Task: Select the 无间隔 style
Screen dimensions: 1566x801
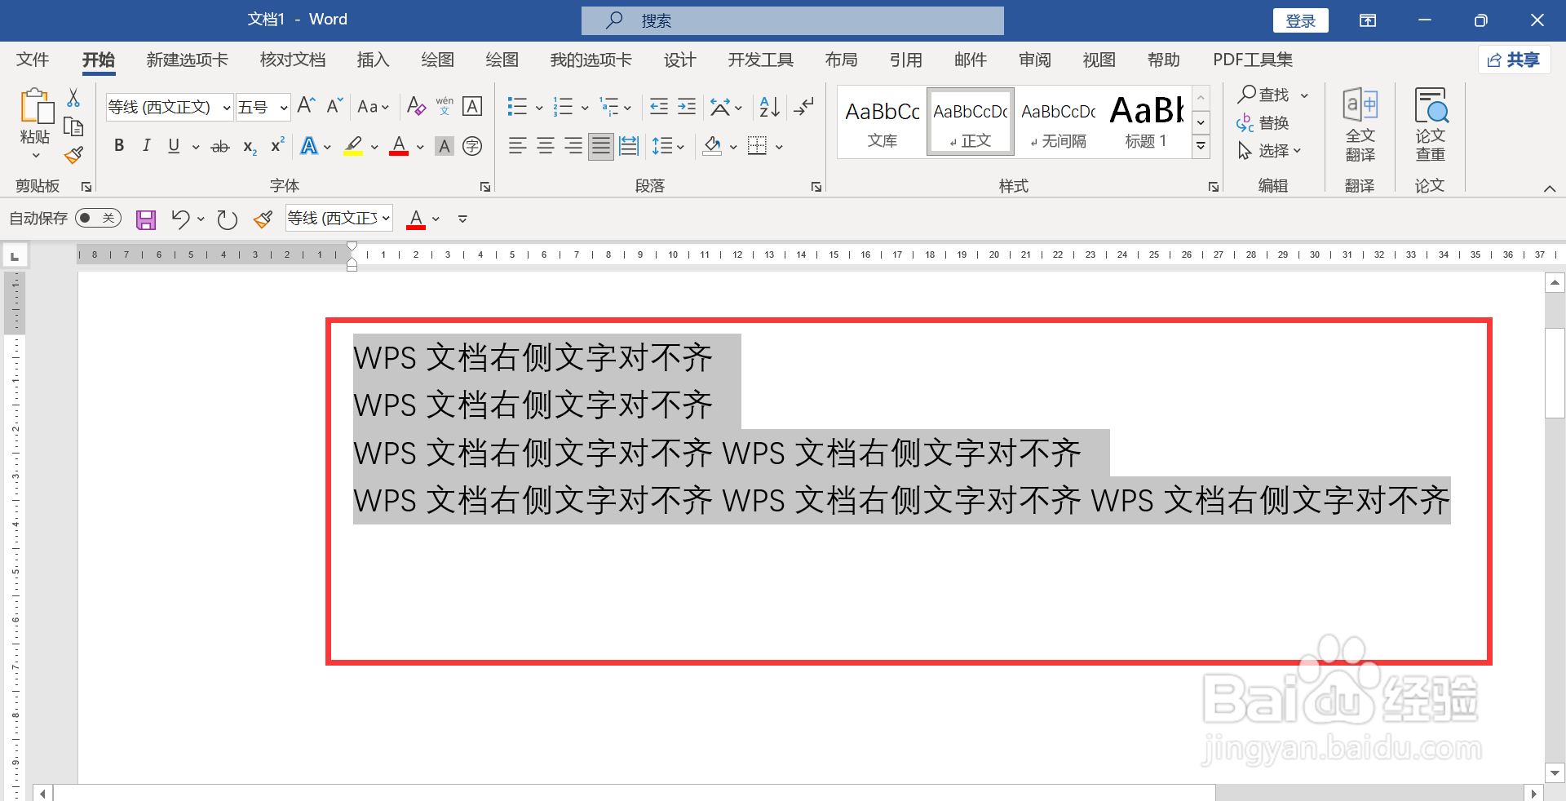Action: click(x=1058, y=121)
